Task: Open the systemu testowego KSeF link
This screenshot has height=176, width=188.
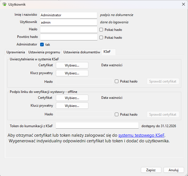Action: tap(141, 136)
